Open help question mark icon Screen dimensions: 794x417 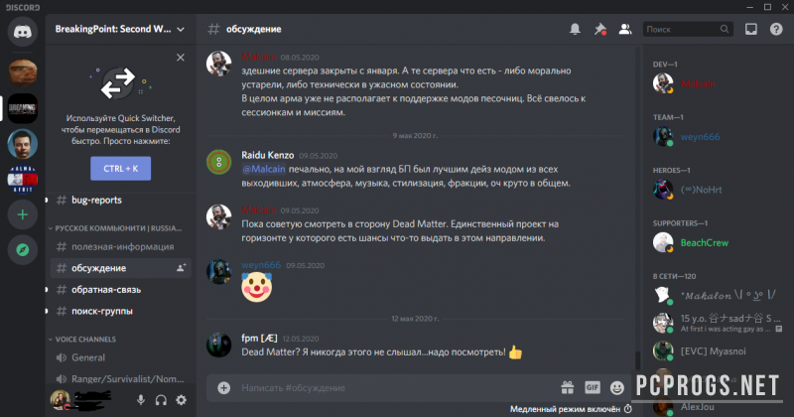(x=776, y=30)
